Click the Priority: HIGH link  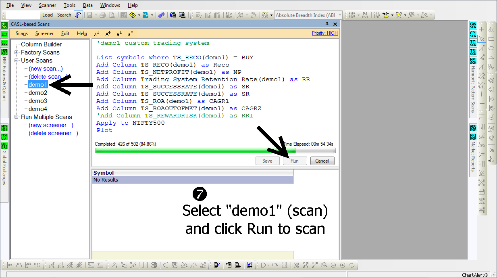click(325, 33)
